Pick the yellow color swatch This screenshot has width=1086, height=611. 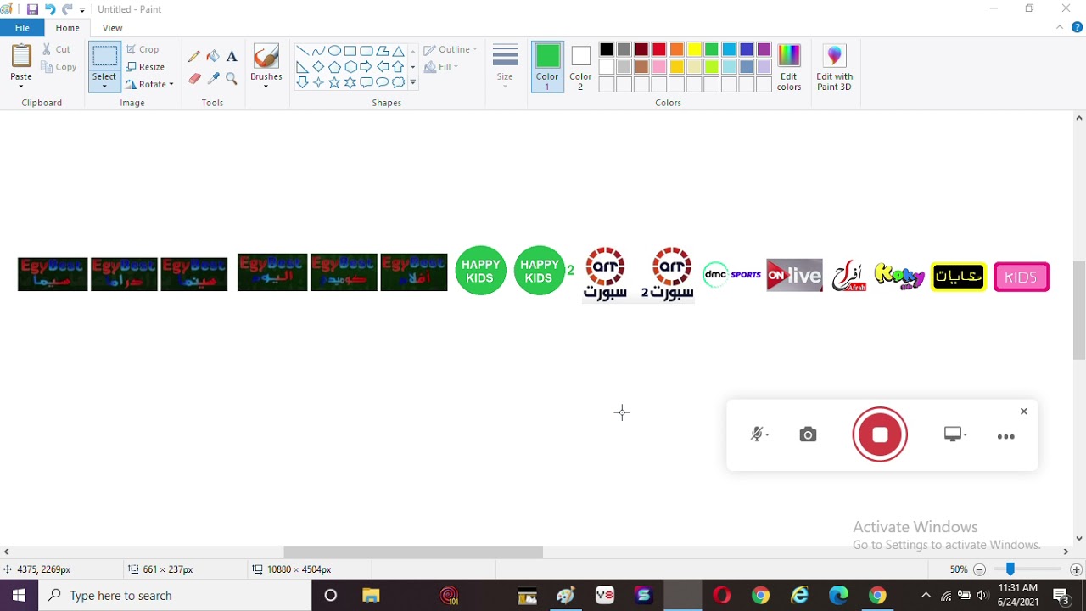click(x=694, y=49)
